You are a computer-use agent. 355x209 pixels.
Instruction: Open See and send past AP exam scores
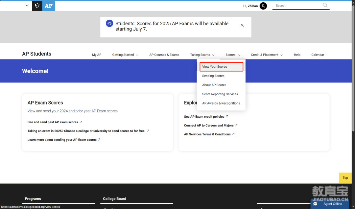(x=55, y=122)
